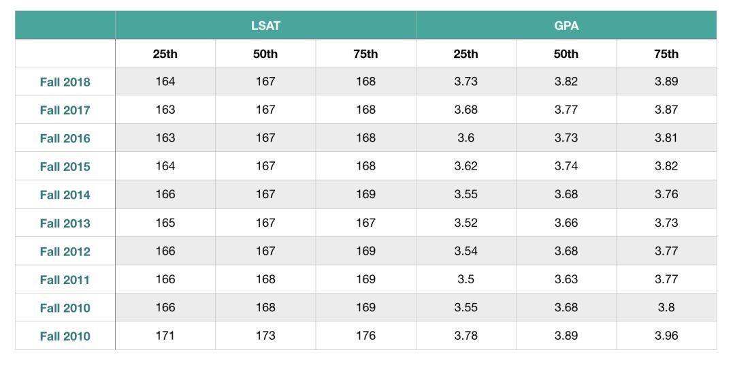
Task: Click the GPA 75th percentile column header
Action: 666,54
